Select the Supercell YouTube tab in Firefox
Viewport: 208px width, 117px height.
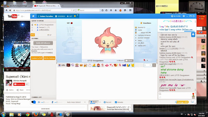click(x=46, y=6)
